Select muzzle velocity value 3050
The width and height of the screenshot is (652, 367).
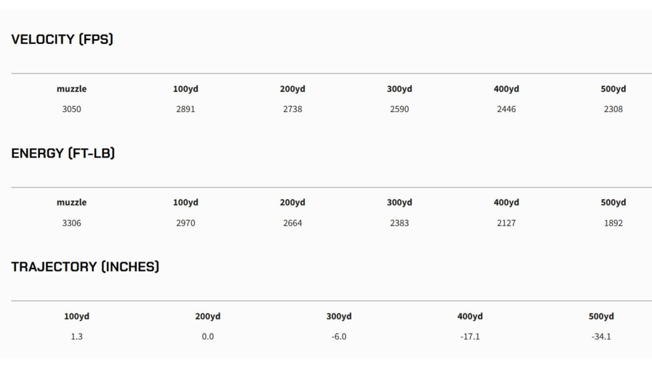71,109
